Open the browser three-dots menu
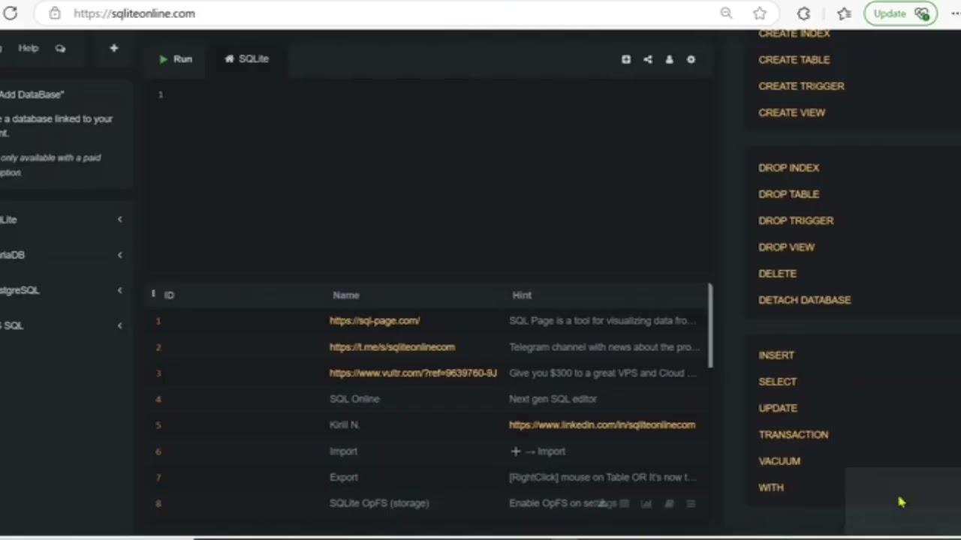 (955, 13)
